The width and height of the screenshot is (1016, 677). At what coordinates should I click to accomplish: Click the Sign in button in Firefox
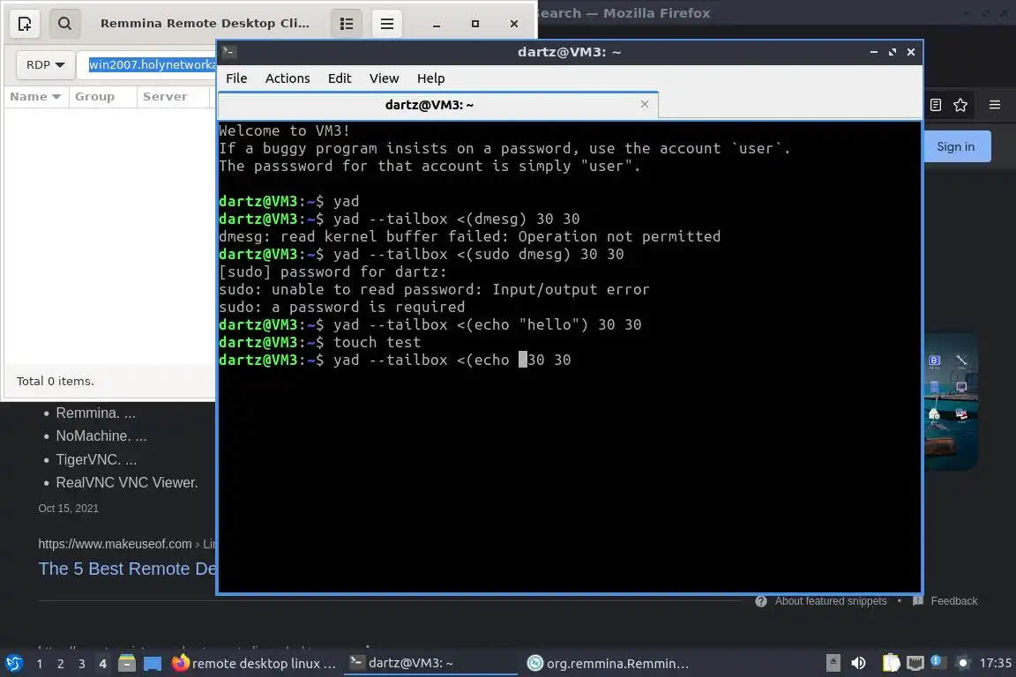click(956, 146)
